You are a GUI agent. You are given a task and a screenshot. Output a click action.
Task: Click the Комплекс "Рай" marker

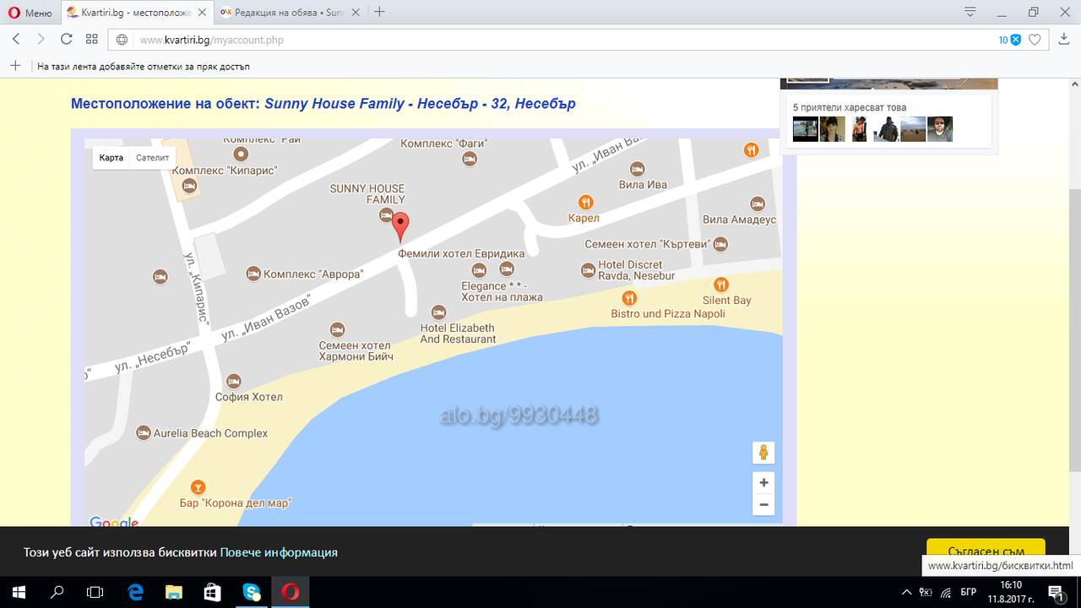click(241, 153)
